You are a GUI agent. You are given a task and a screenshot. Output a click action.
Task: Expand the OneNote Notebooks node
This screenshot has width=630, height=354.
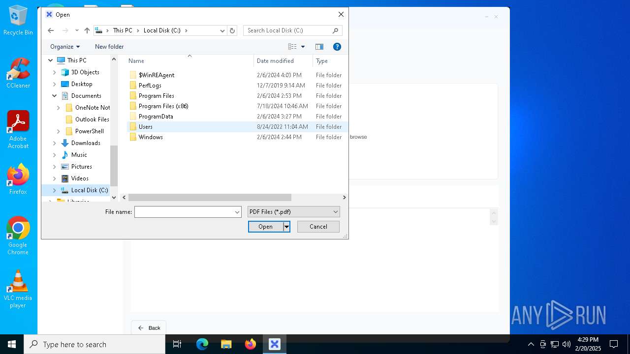[x=58, y=108]
